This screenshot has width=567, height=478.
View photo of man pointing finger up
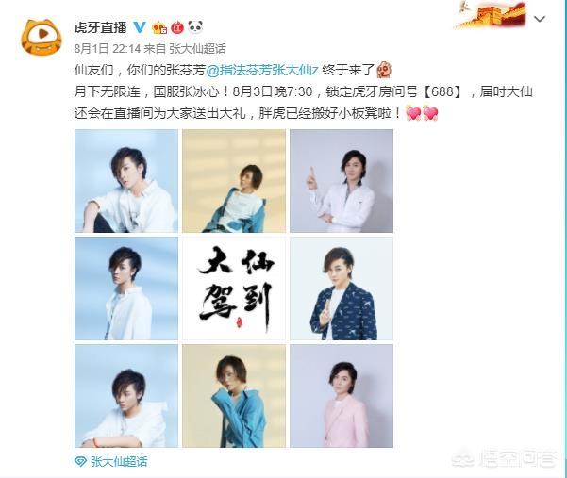tap(342, 181)
